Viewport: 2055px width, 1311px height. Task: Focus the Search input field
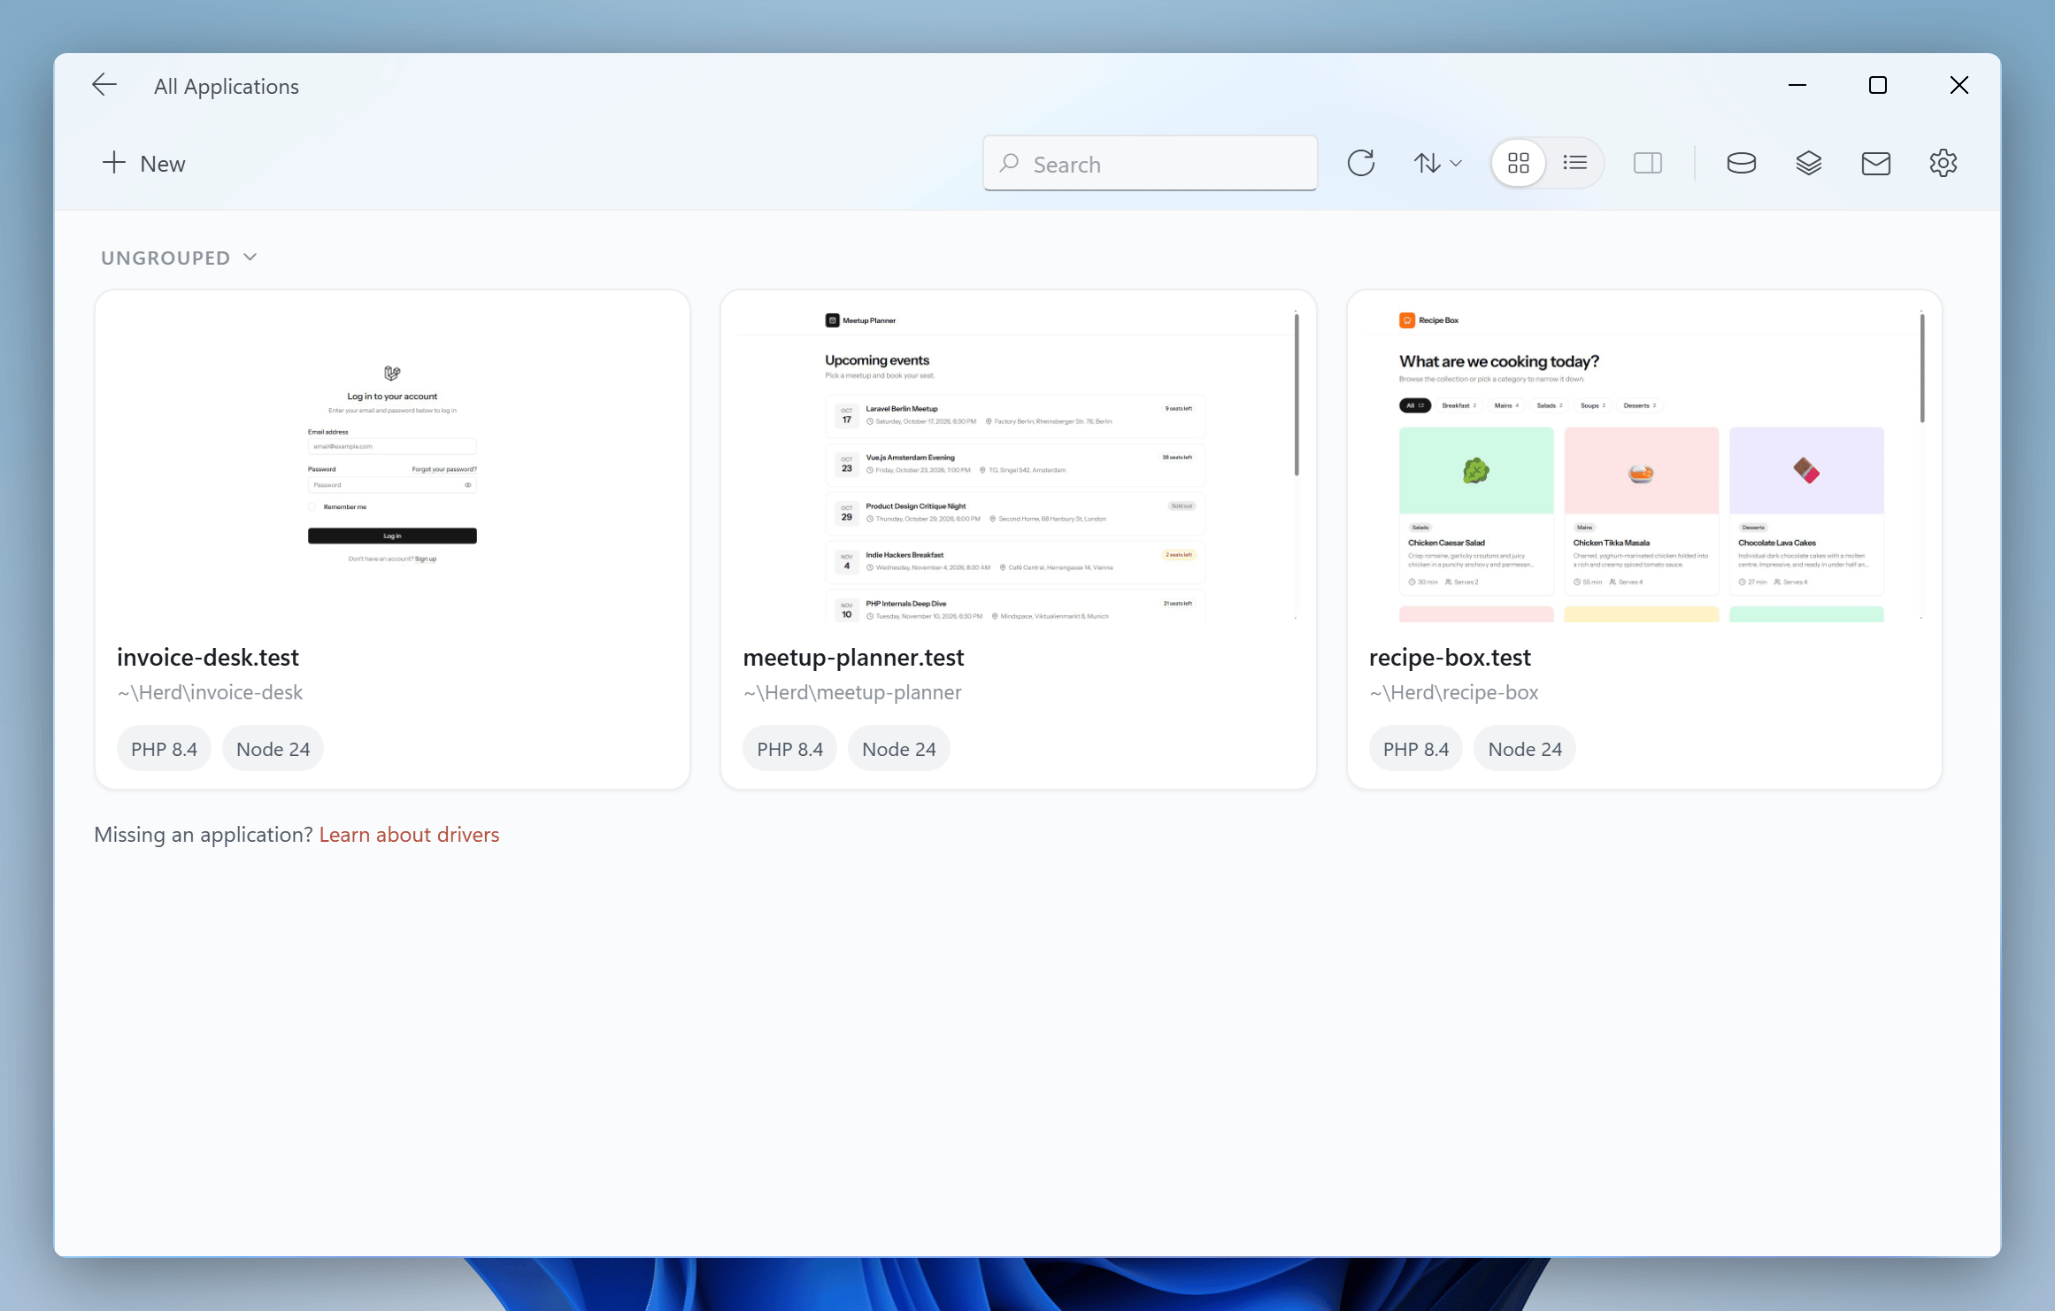(1150, 164)
